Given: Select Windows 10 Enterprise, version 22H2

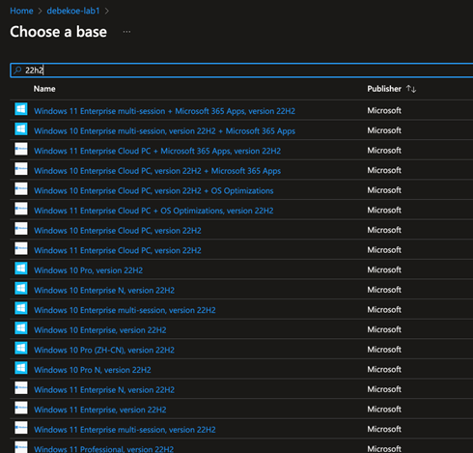Looking at the screenshot, I should click(100, 330).
